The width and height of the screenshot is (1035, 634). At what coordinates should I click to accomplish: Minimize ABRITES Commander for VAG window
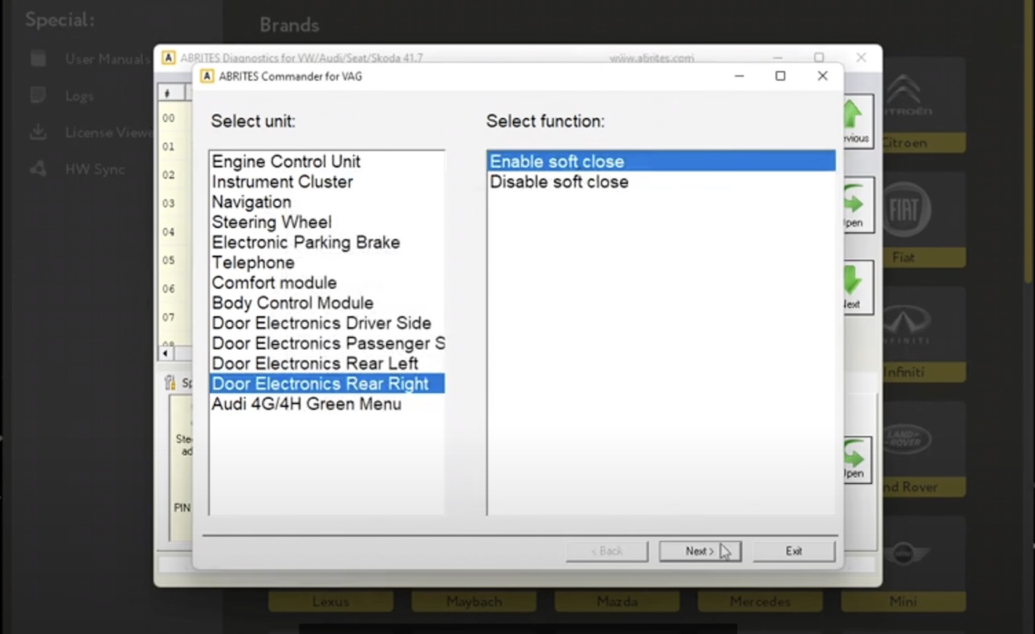point(740,76)
